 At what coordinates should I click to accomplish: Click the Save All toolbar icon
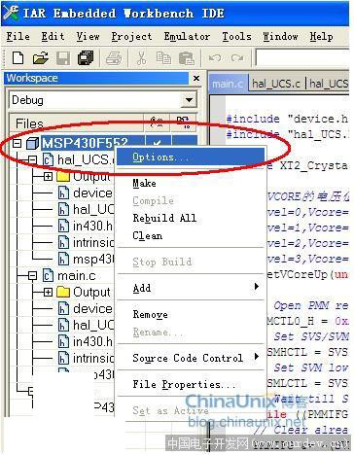86,58
